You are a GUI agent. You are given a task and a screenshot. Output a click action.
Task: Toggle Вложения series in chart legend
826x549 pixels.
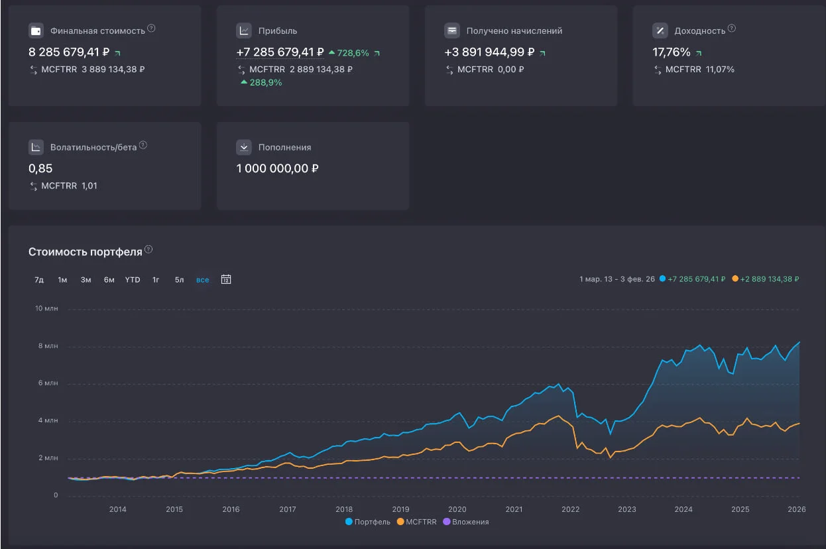[465, 522]
